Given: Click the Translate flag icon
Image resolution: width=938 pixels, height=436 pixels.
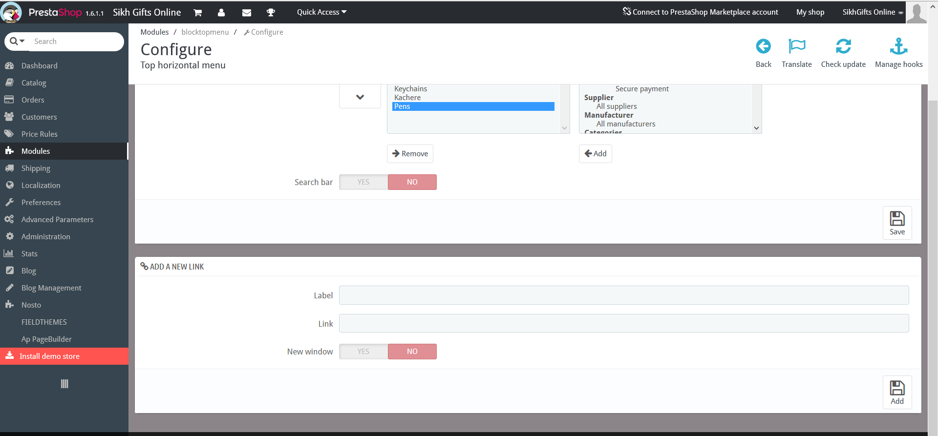Looking at the screenshot, I should tap(797, 46).
